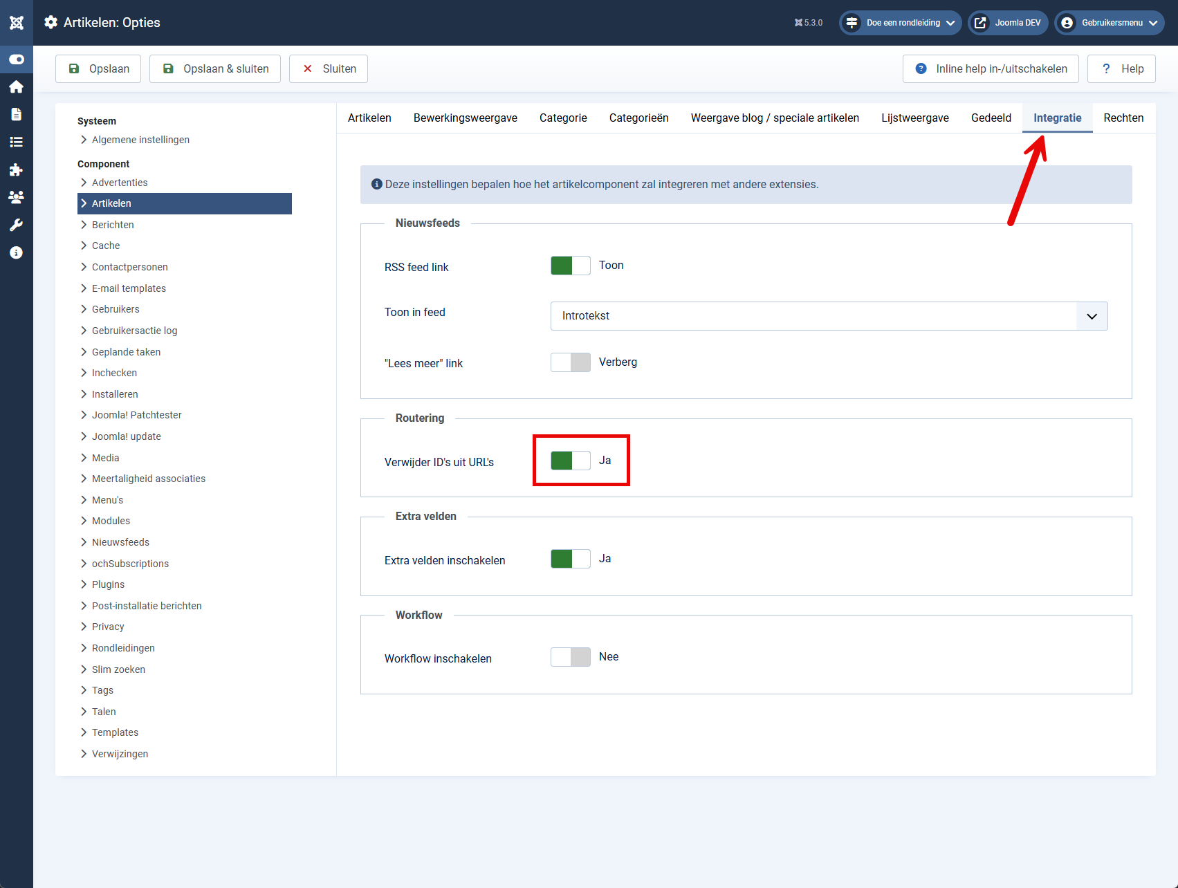1178x888 pixels.
Task: Disable the Verwijder ID's uit URL's switch
Action: 569,460
